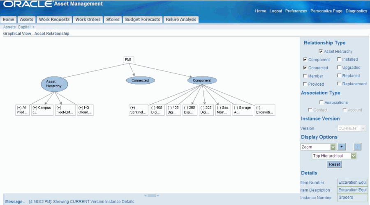Click the Logout link
The width and height of the screenshot is (370, 205).
click(x=276, y=11)
